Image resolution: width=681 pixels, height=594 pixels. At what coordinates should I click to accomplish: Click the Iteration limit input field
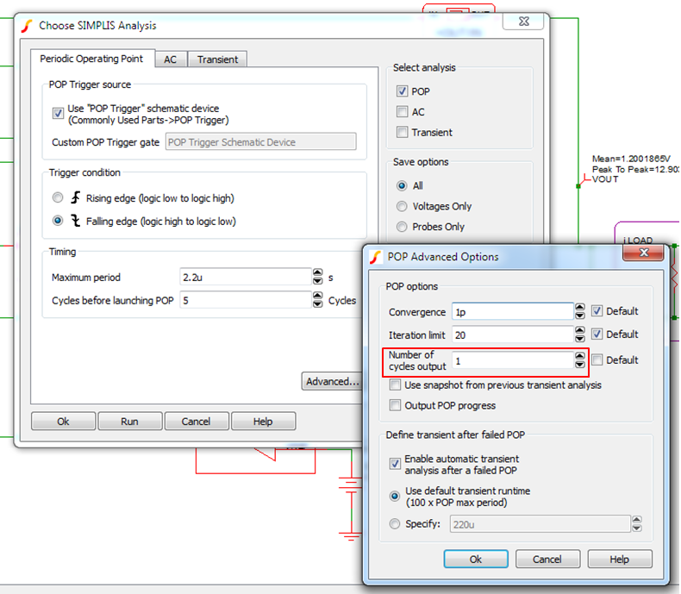[x=513, y=335]
